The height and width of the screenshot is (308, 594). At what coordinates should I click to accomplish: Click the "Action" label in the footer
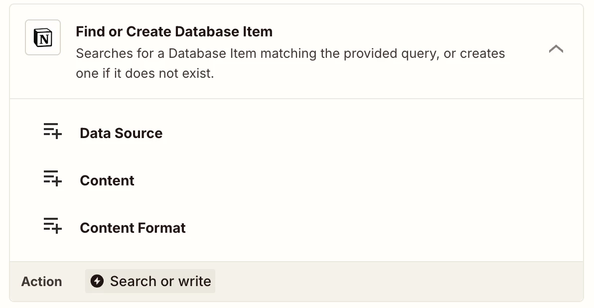pos(41,282)
